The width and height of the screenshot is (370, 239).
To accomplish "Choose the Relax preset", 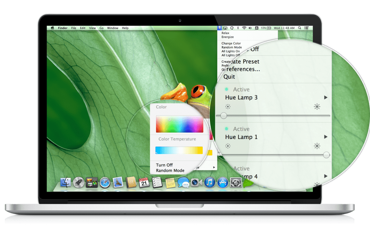I will coord(225,33).
